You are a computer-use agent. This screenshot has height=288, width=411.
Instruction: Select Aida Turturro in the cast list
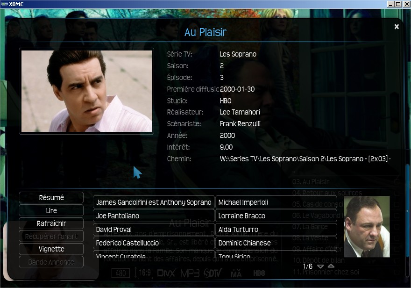[x=276, y=230]
